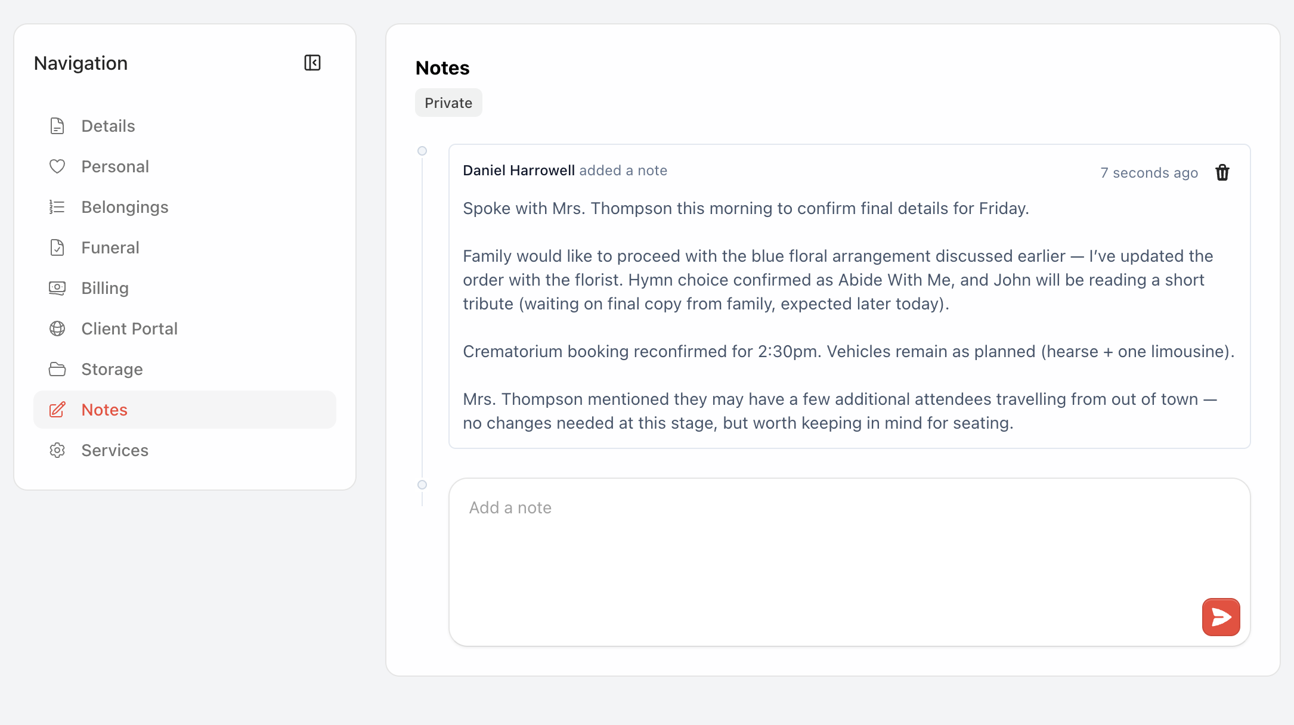Toggle the Private note visibility badge
The image size is (1294, 725).
point(448,103)
